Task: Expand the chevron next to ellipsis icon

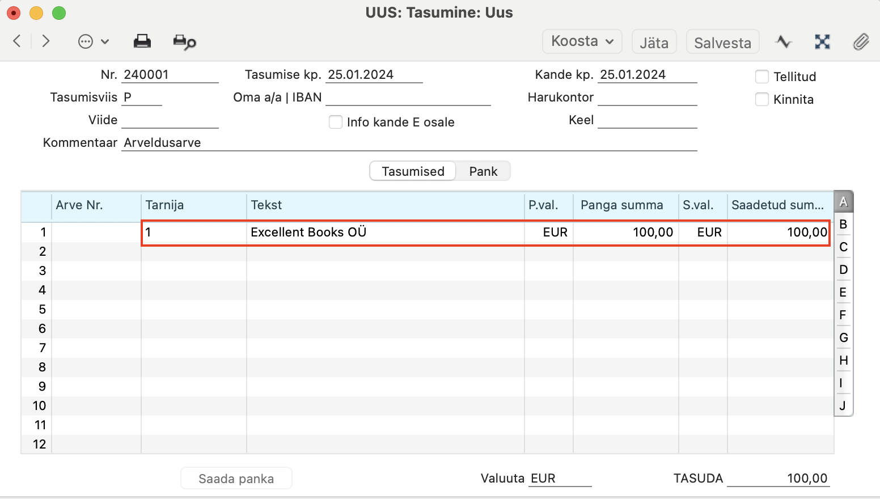Action: [105, 41]
